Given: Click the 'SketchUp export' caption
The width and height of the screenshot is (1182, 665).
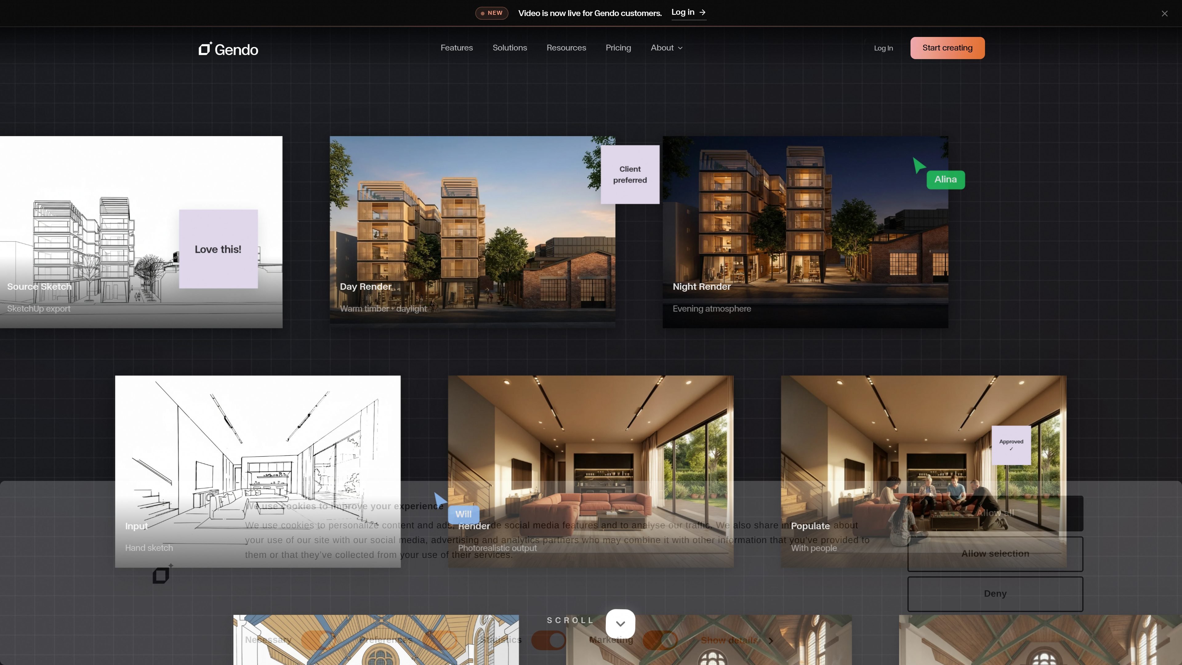Looking at the screenshot, I should coord(38,308).
